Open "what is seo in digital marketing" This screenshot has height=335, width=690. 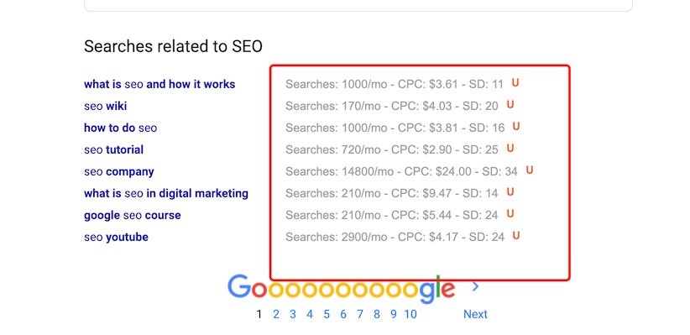click(x=166, y=193)
